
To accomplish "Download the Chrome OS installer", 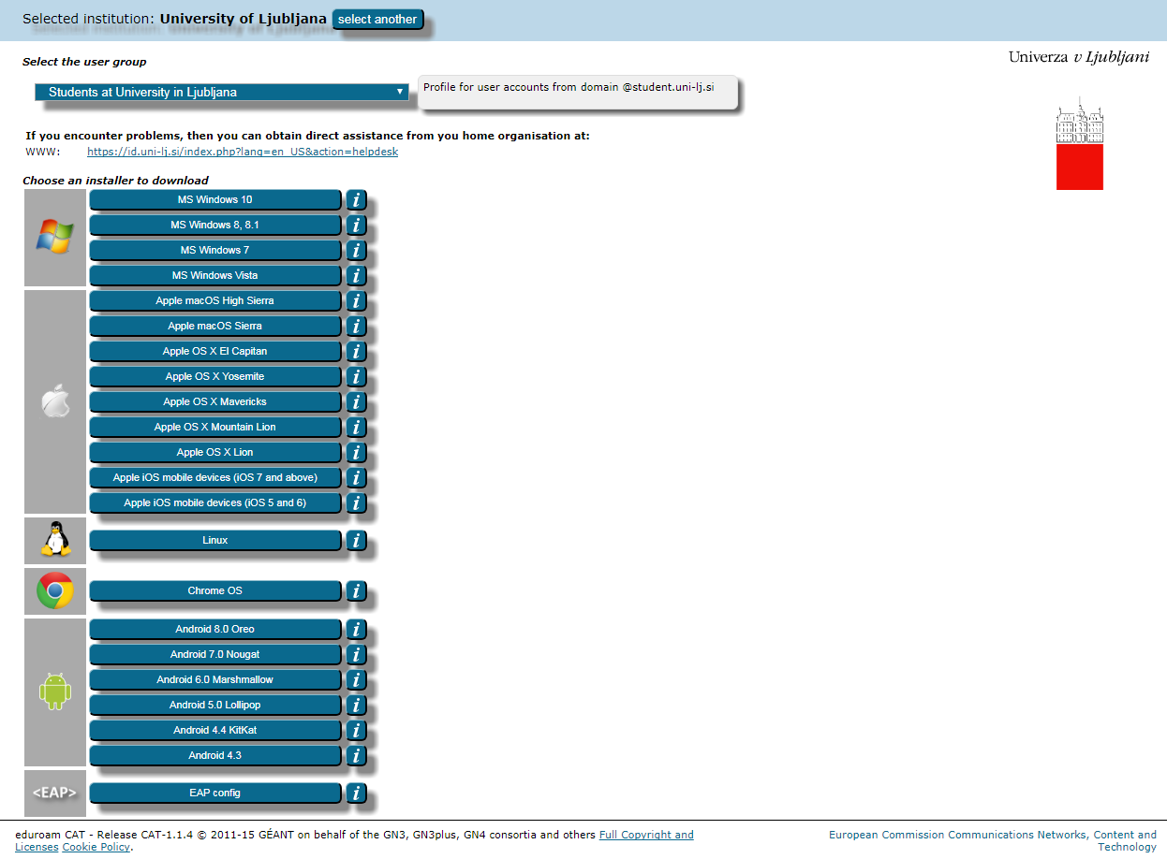I will click(215, 591).
